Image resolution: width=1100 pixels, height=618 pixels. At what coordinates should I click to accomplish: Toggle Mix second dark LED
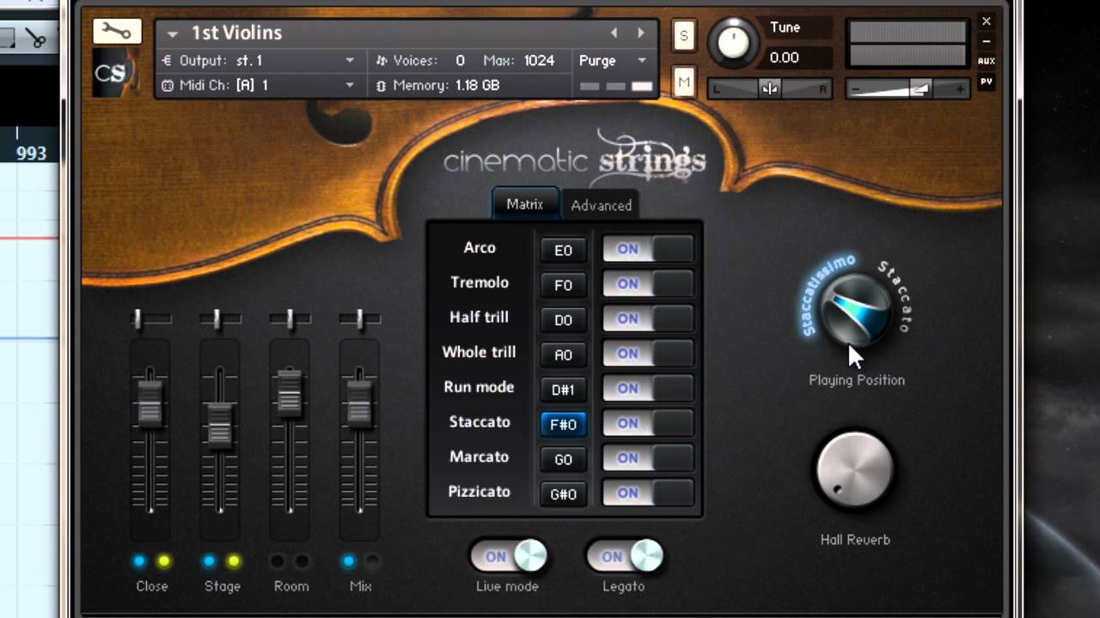[x=372, y=561]
